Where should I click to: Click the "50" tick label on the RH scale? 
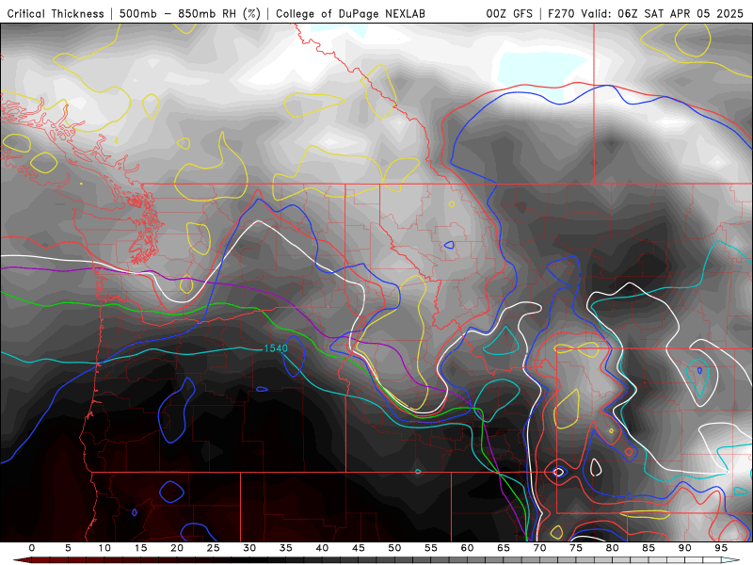tap(394, 548)
